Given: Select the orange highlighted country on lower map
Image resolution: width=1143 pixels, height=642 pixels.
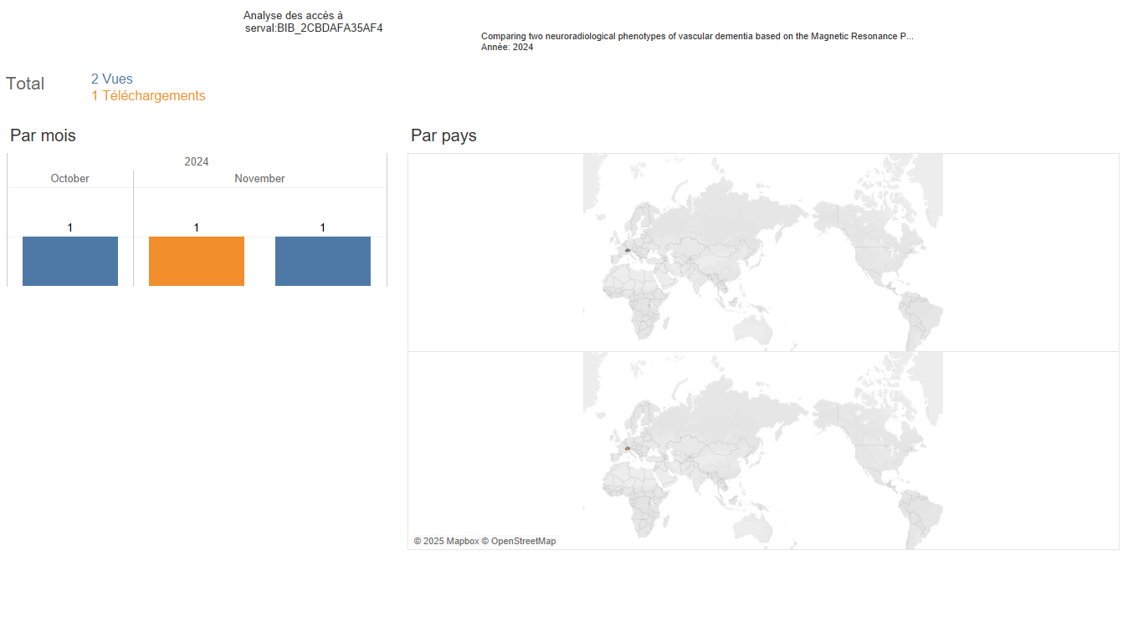Looking at the screenshot, I should click(x=627, y=448).
